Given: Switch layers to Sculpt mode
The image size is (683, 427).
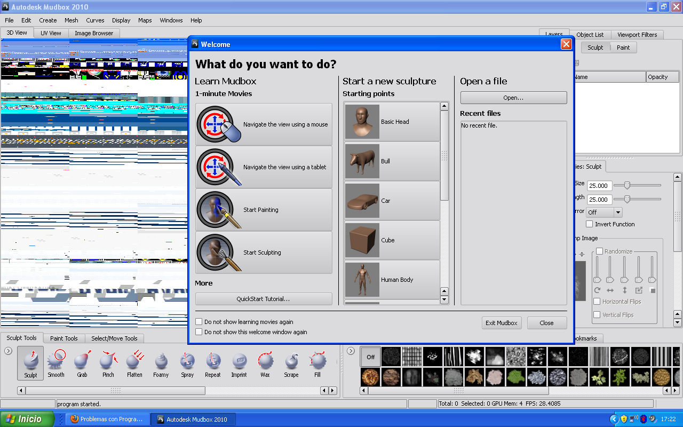Looking at the screenshot, I should coord(595,48).
